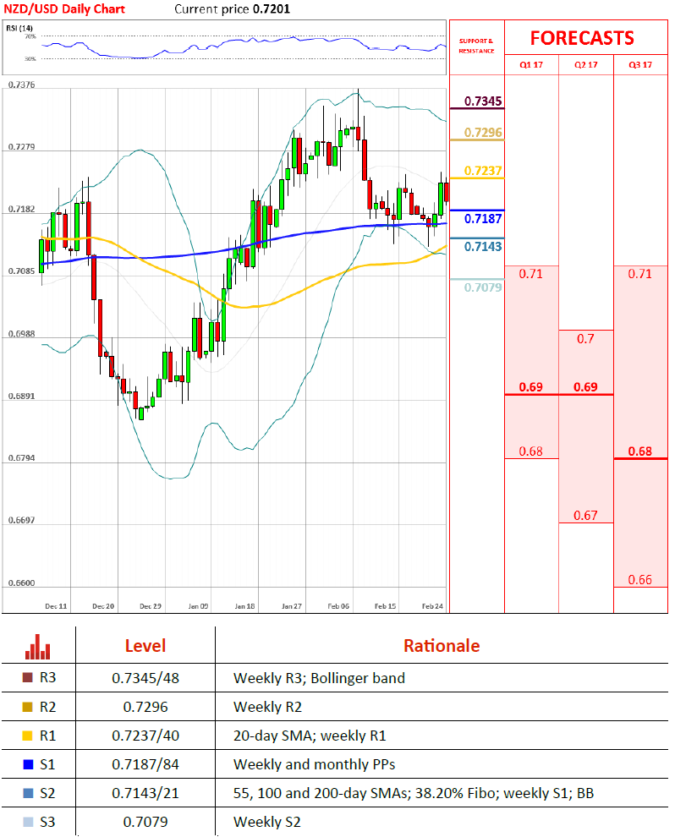Click the Jan 18 date axis label
The height and width of the screenshot is (837, 675).
coord(244,606)
